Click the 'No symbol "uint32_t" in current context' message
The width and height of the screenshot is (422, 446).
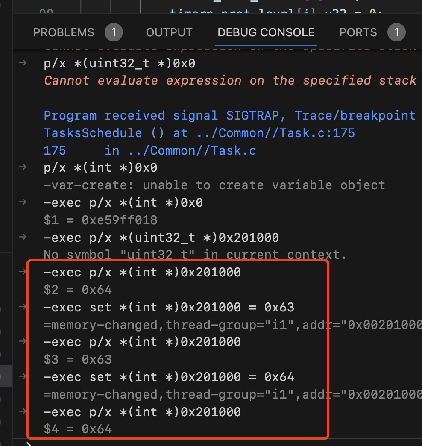[x=195, y=255]
